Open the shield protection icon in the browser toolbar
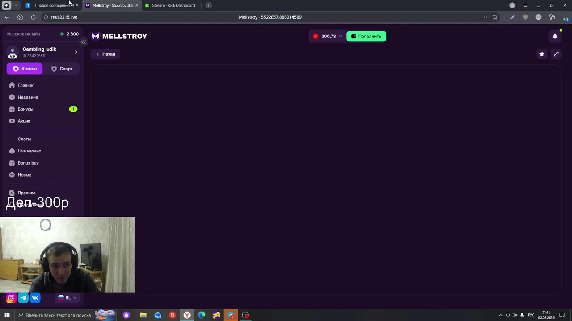Viewport: 572px width, 321px height. tap(526, 17)
